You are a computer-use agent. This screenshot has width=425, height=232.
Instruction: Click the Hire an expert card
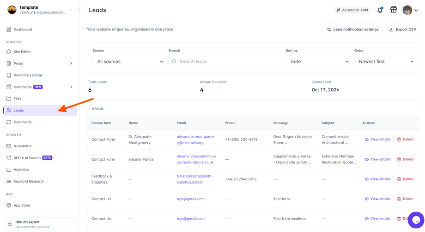40,224
